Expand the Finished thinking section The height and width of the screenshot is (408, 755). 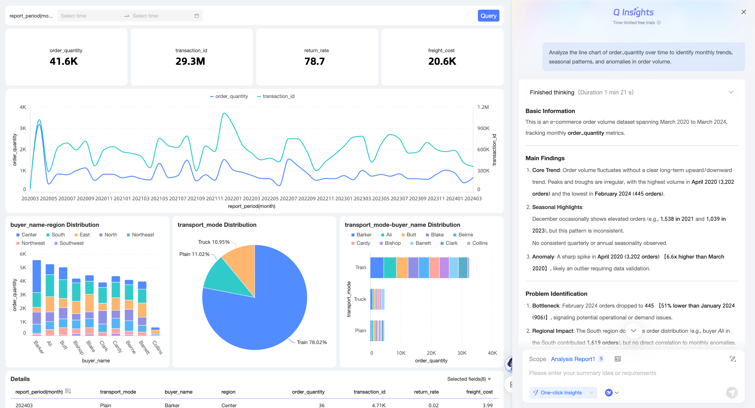(731, 92)
